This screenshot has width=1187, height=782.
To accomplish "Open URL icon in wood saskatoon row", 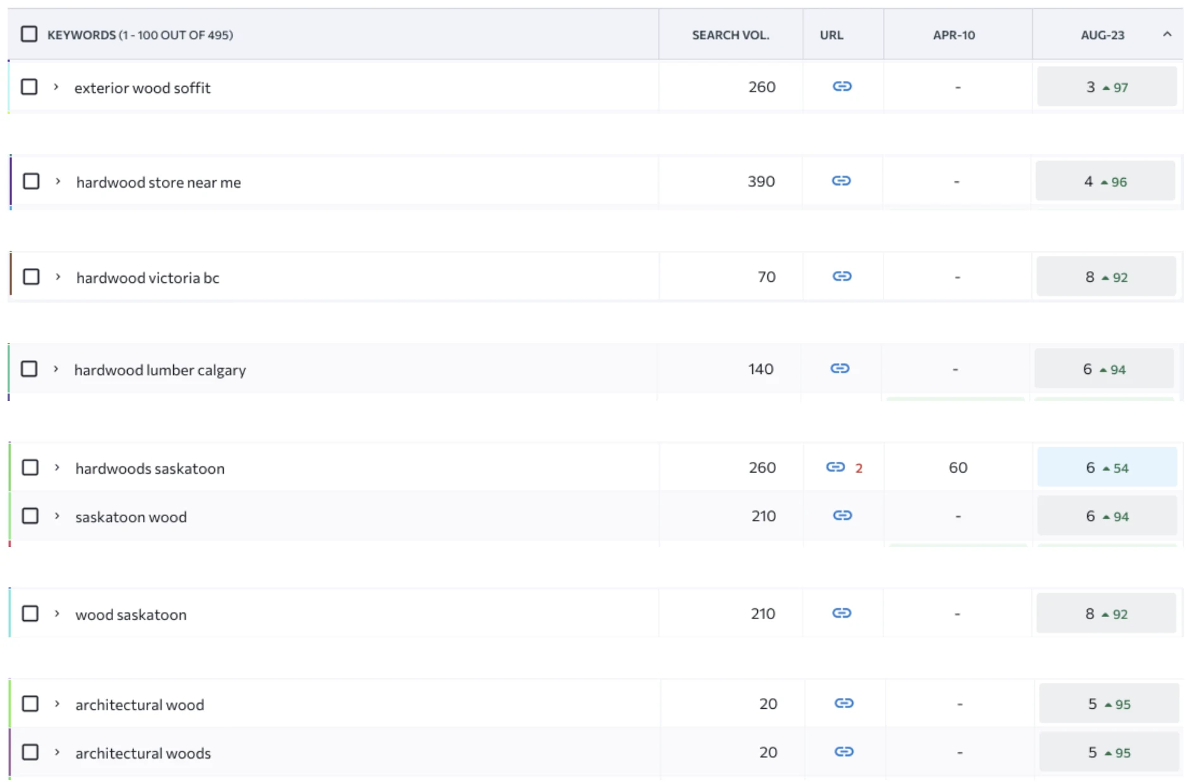I will tap(841, 613).
